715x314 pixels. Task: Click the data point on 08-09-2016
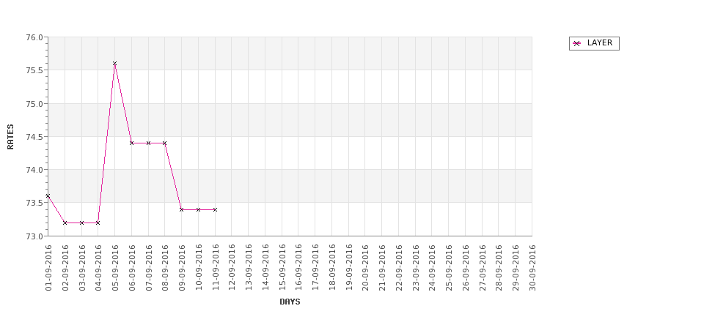coord(164,143)
